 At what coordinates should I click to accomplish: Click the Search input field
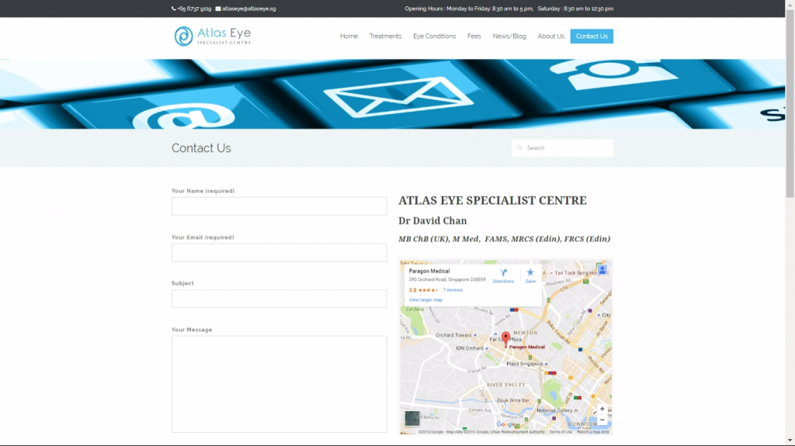pyautogui.click(x=567, y=148)
